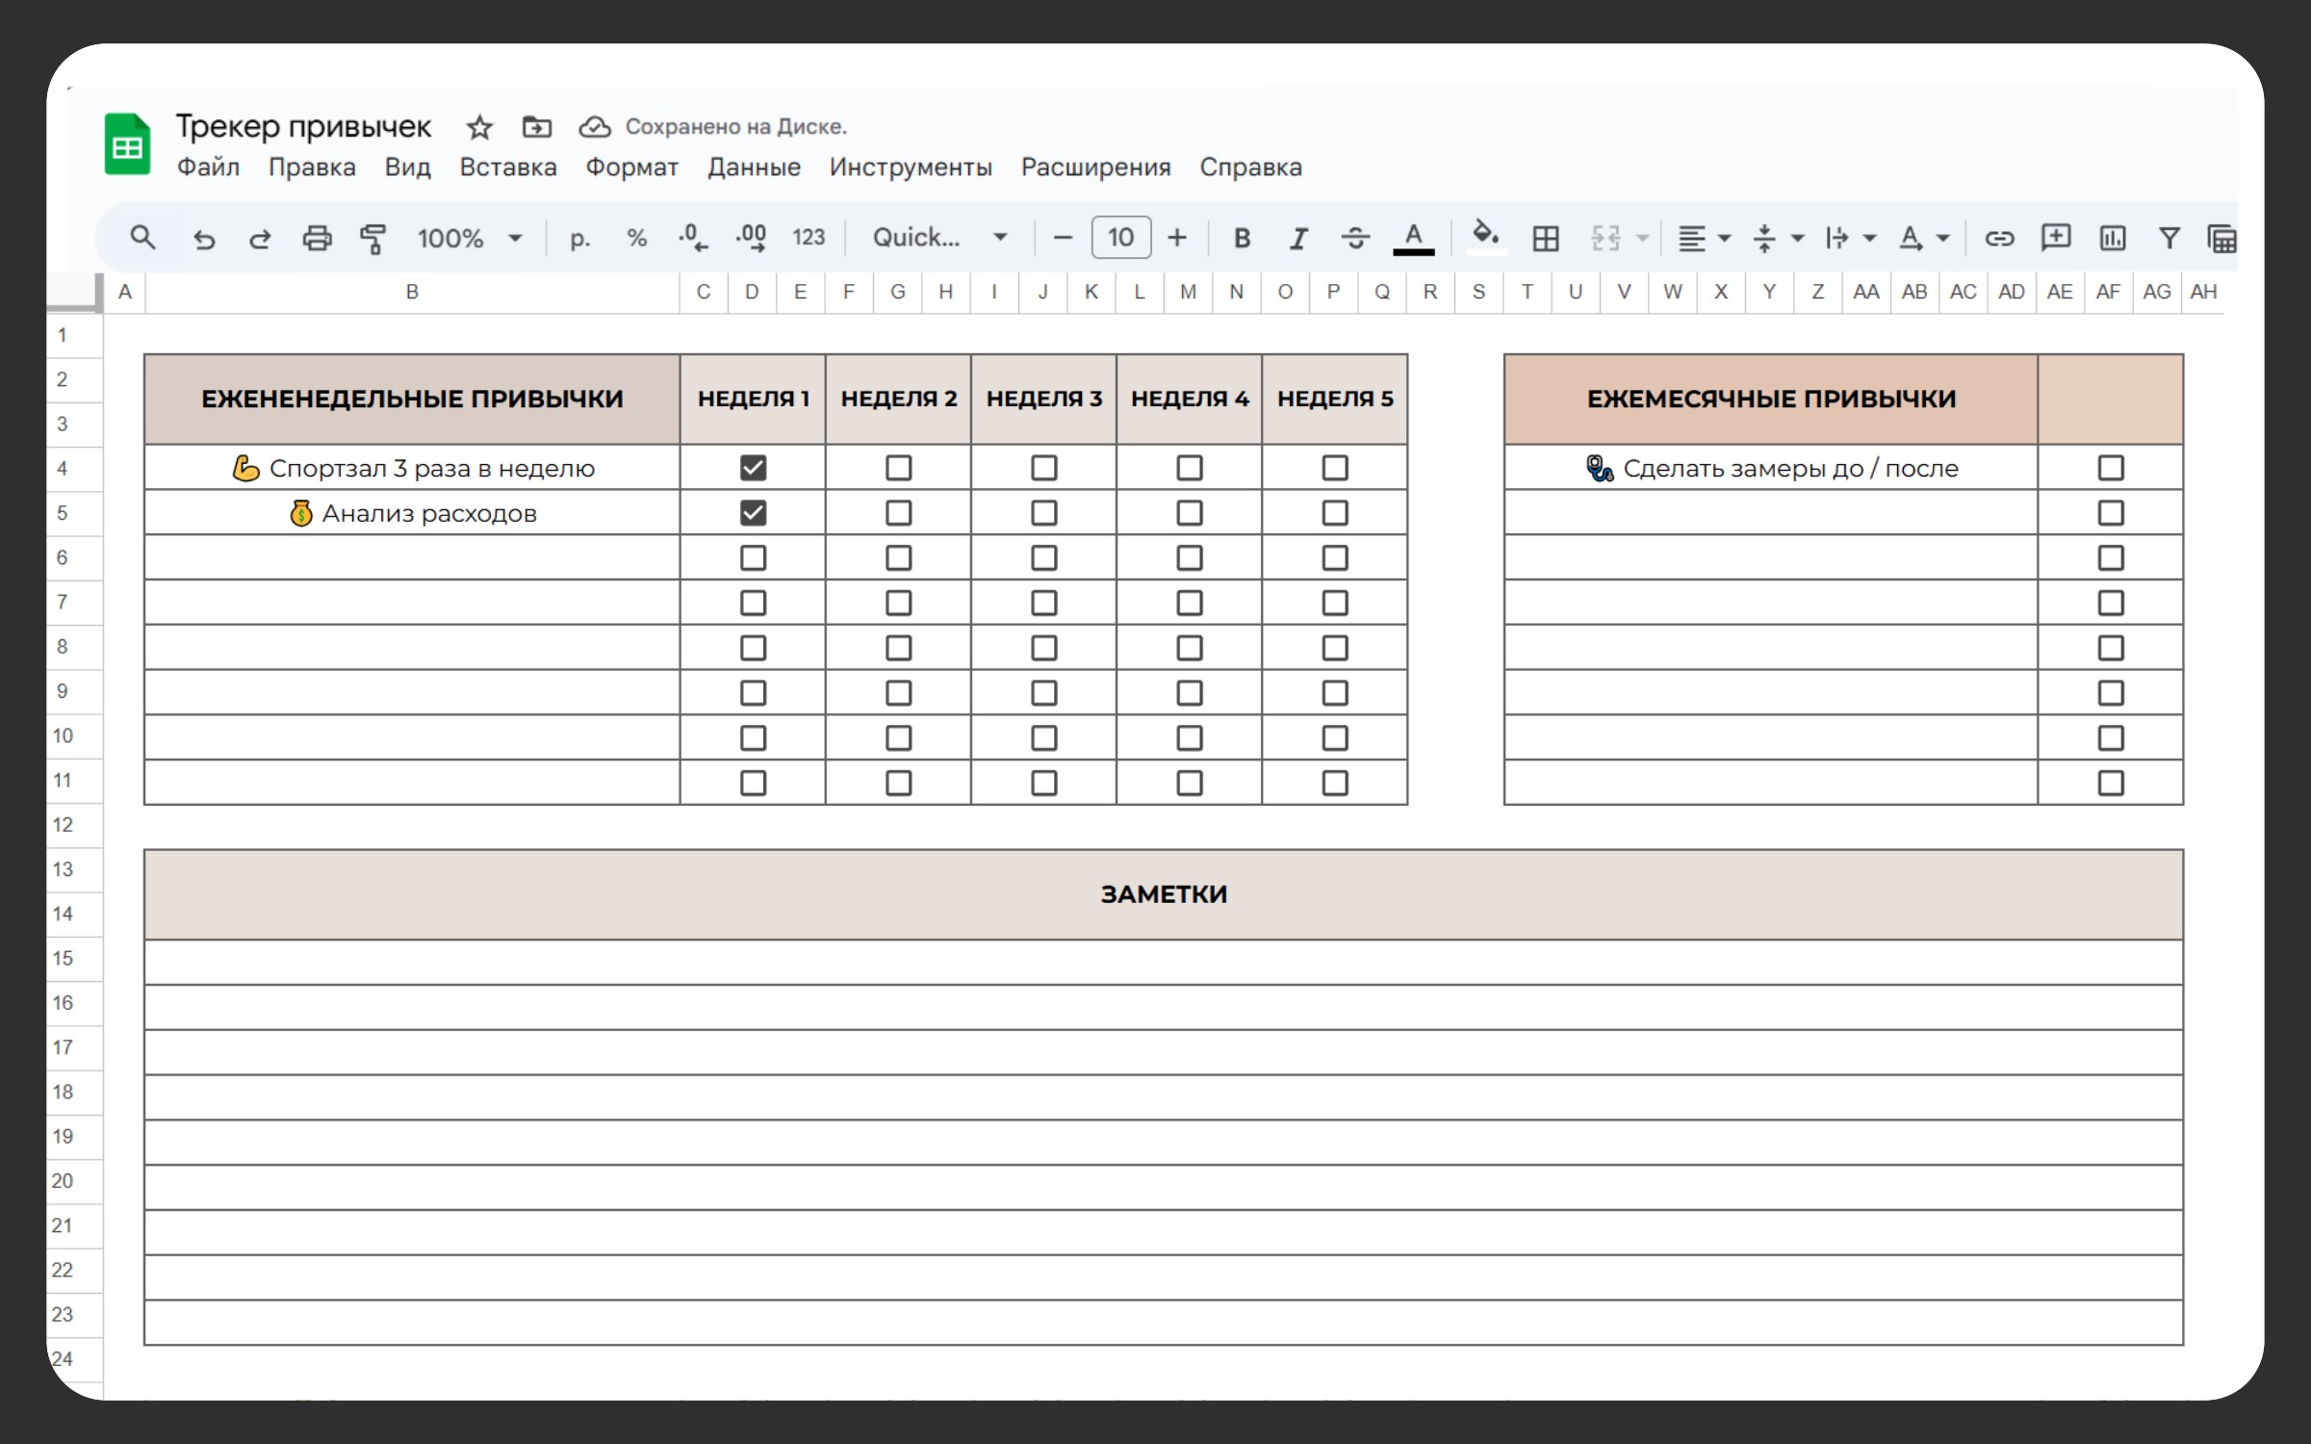Open the Расширения menu
Screen dimensions: 2311x1444
pyautogui.click(x=1095, y=168)
